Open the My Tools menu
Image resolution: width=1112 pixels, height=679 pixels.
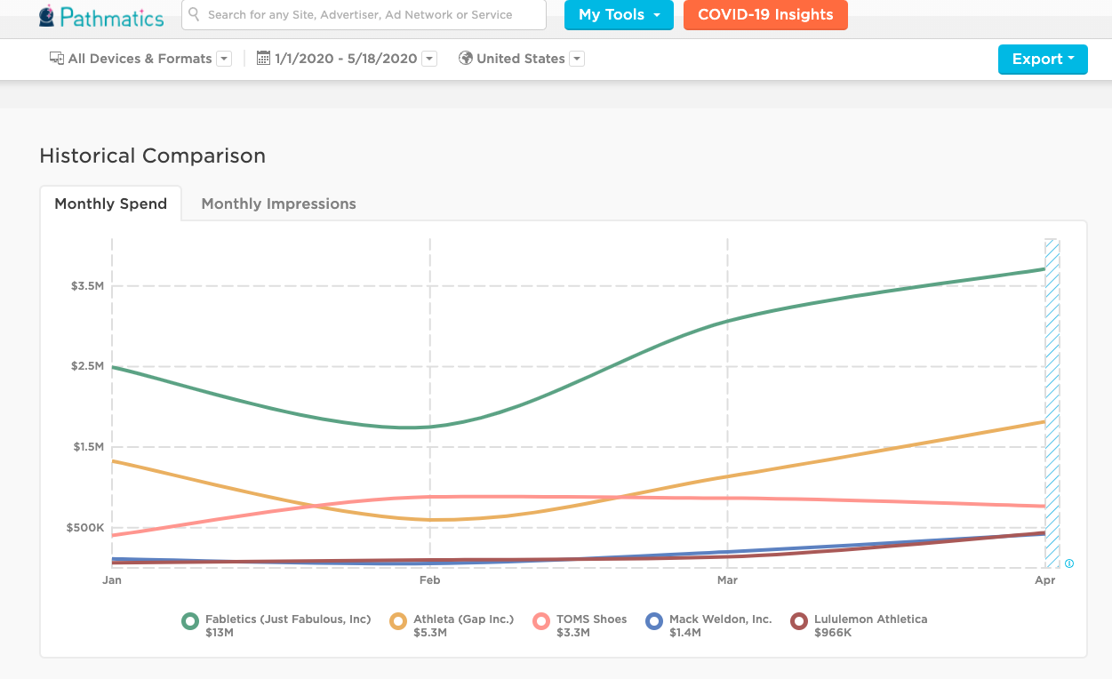coord(619,15)
